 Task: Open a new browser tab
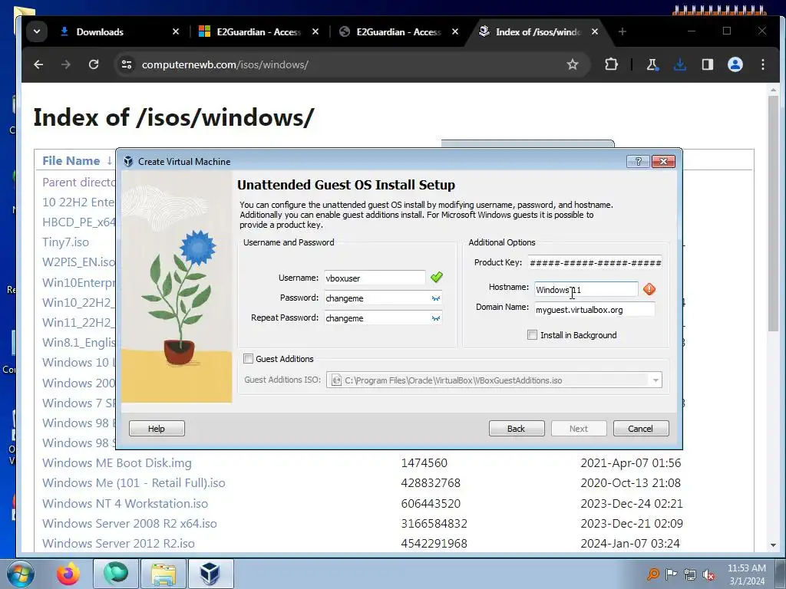click(622, 31)
